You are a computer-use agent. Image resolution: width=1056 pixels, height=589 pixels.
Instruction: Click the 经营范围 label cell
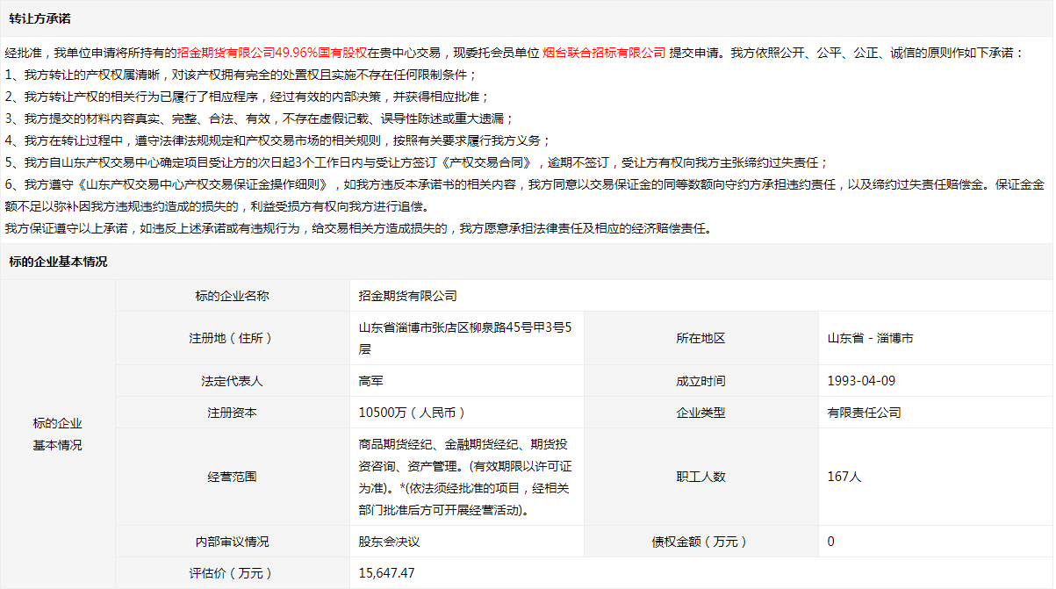point(233,477)
